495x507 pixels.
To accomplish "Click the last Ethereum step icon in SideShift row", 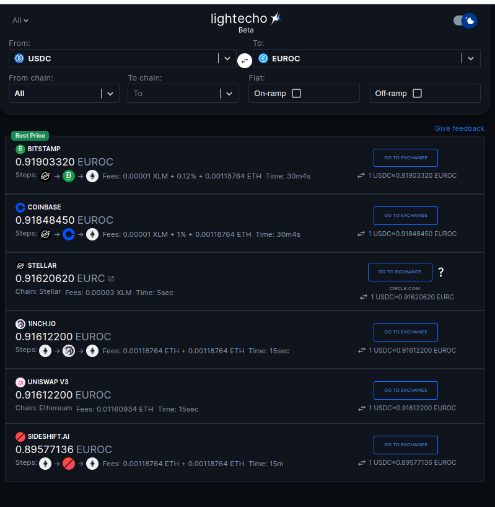I will click(x=92, y=464).
